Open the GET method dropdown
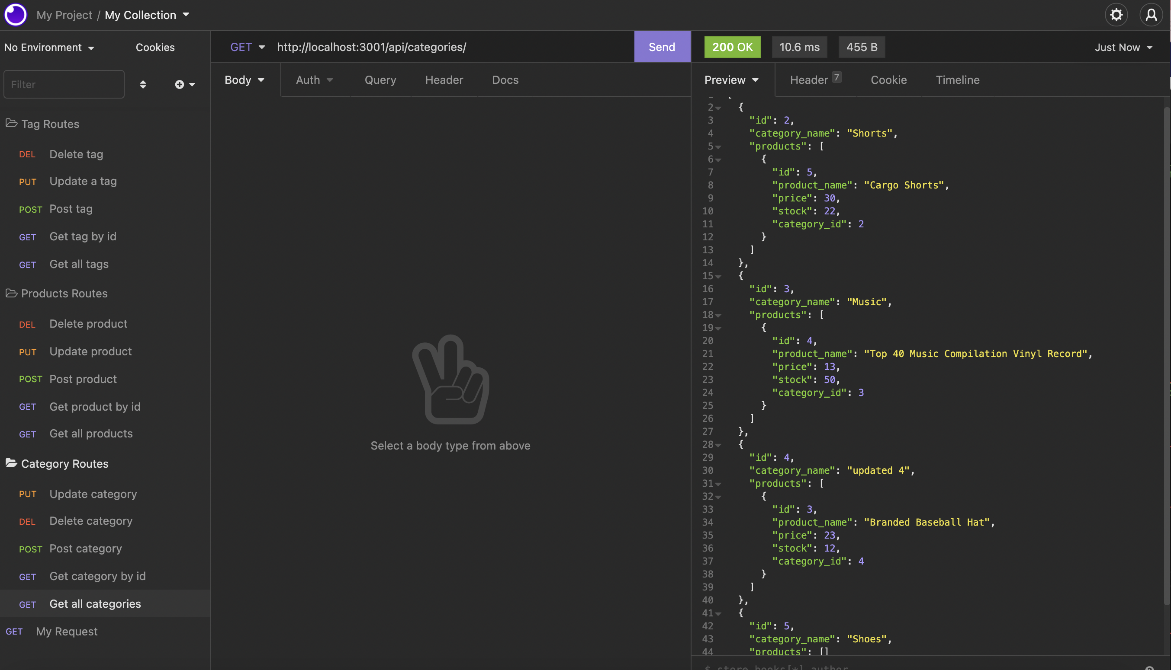The height and width of the screenshot is (670, 1171). [x=248, y=47]
